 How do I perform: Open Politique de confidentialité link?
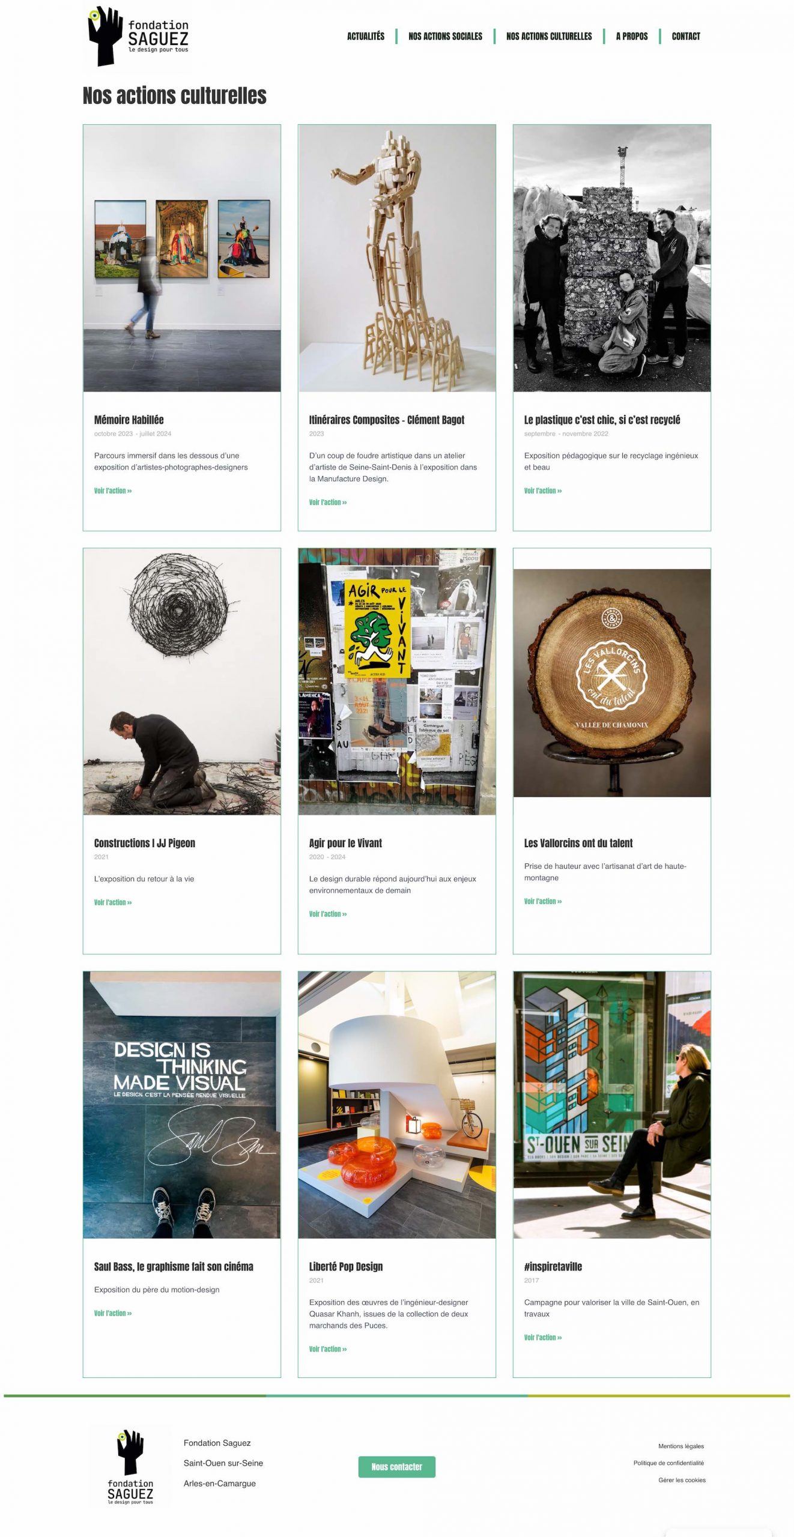[668, 1463]
